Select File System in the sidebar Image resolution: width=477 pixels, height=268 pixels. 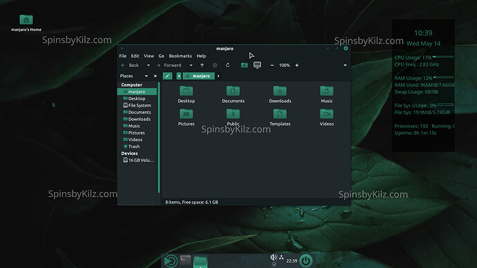137,105
